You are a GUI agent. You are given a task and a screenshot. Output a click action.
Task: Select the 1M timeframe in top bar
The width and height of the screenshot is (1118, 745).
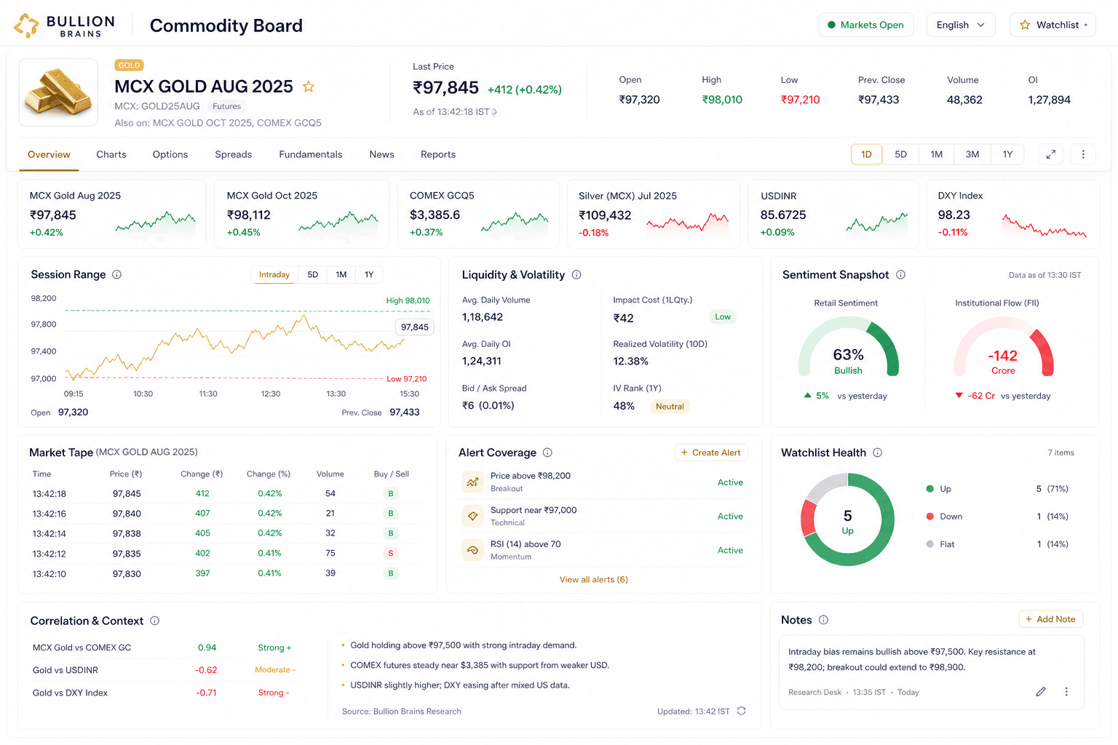936,154
